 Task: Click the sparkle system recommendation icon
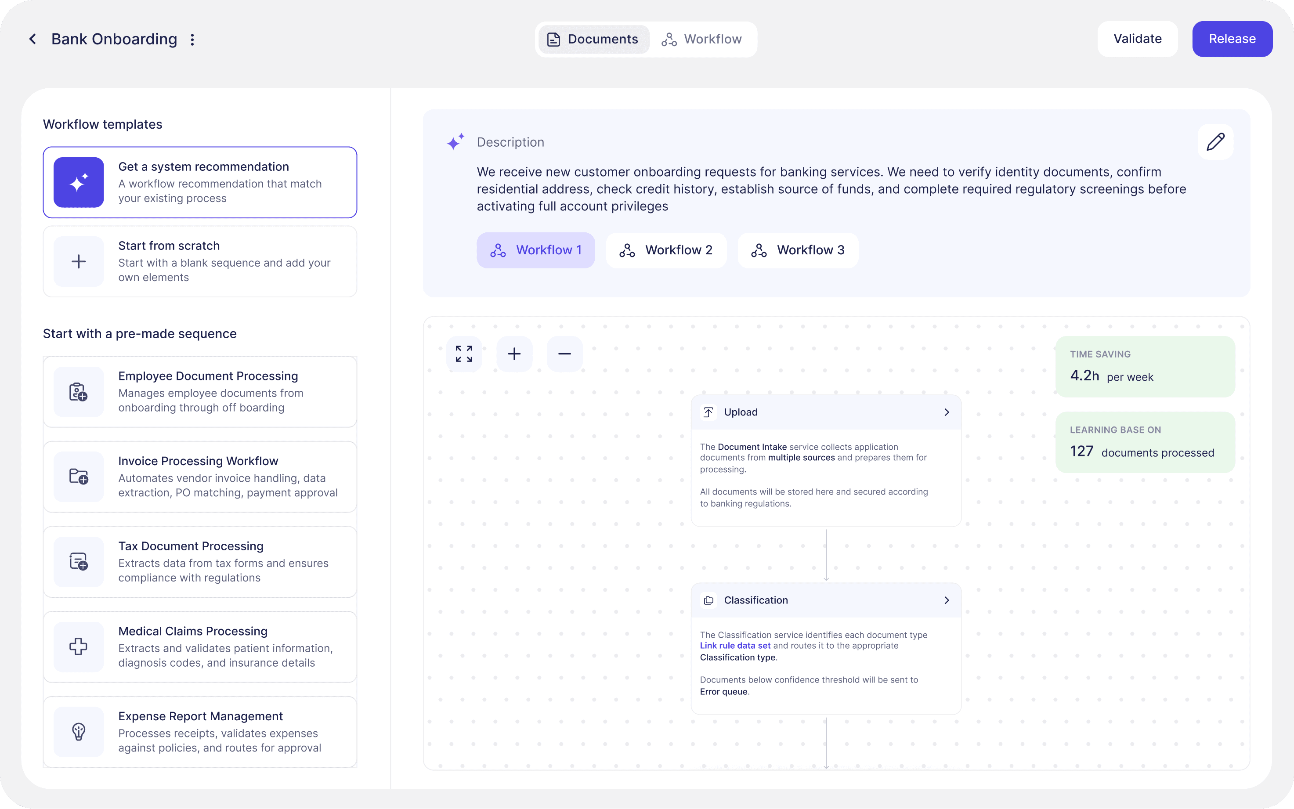(x=79, y=182)
